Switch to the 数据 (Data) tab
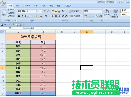The width and height of the screenshot is (131, 97). pos(44,6)
